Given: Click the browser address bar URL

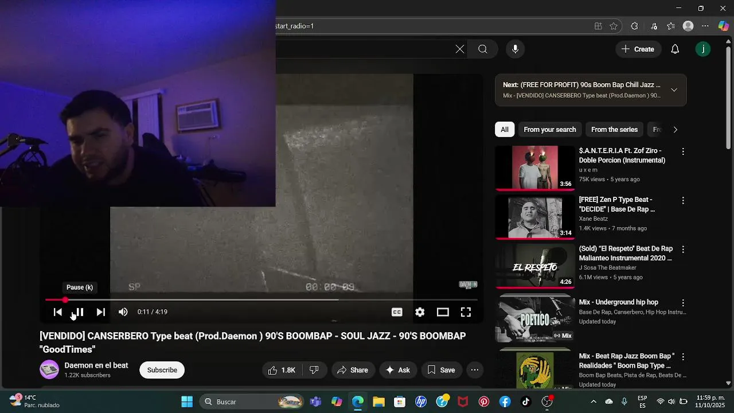Looking at the screenshot, I should click(295, 26).
